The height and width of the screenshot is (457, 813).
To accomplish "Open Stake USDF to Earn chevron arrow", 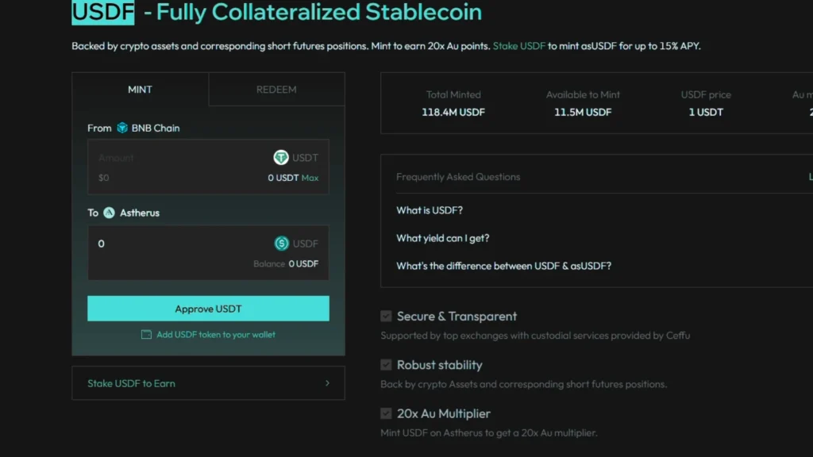I will coord(327,383).
